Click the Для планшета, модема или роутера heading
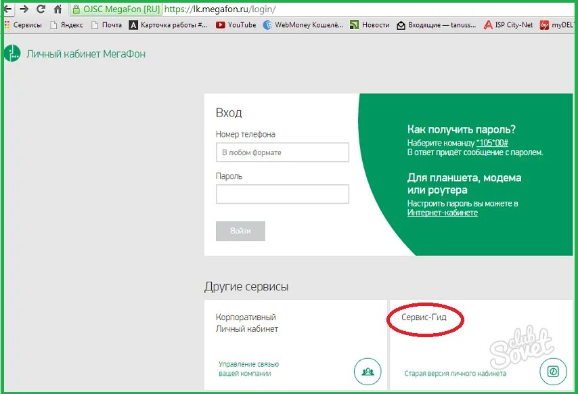 (x=464, y=184)
